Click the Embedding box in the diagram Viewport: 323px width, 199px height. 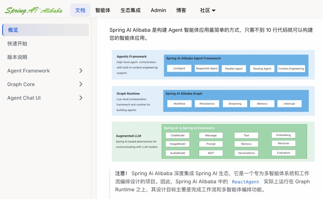(x=284, y=135)
